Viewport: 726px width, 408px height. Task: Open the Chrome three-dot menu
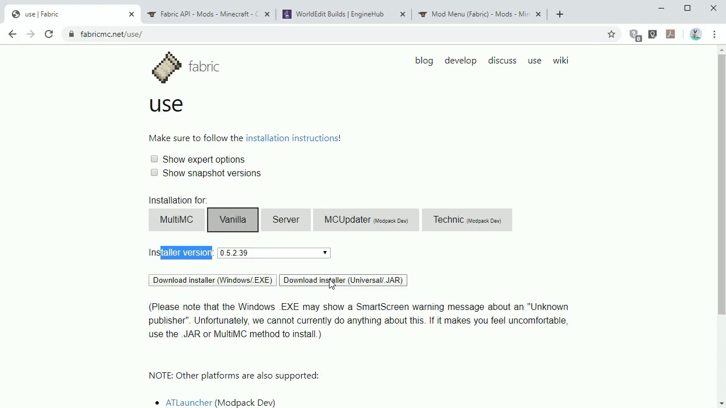pyautogui.click(x=714, y=34)
